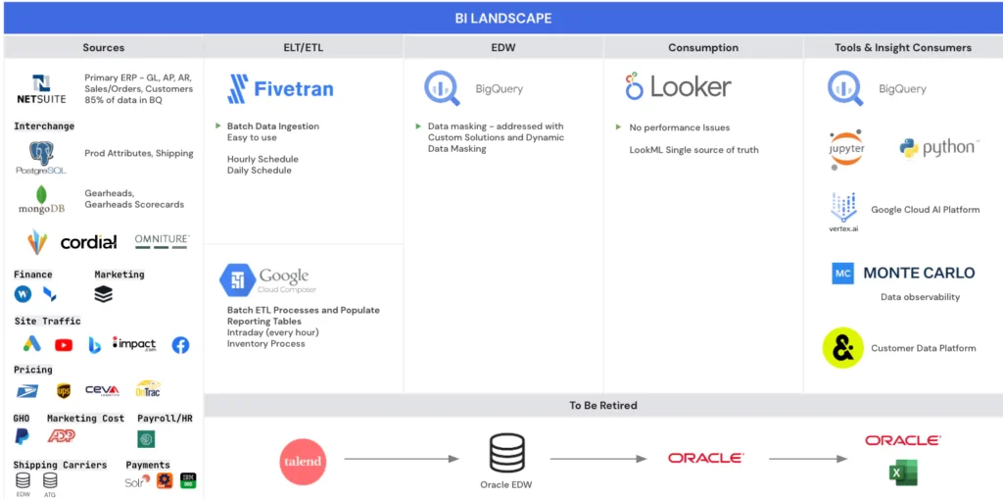Click the ELT/ETL column header
The height and width of the screenshot is (499, 1003).
coord(304,47)
